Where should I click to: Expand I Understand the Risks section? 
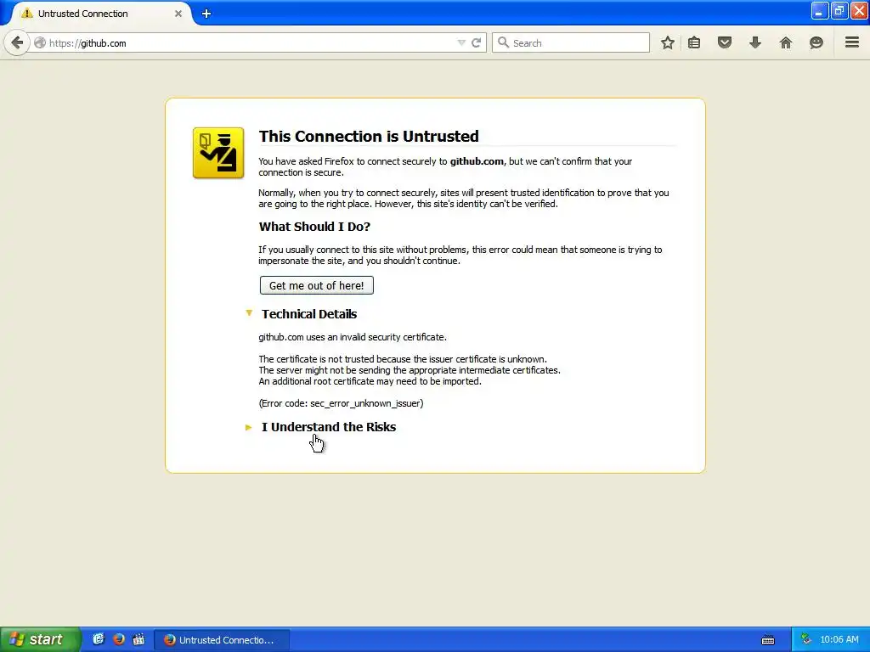click(320, 427)
